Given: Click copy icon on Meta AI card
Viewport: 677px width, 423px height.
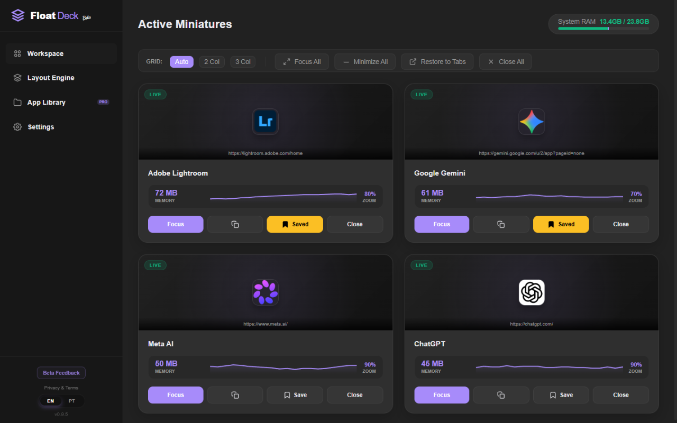Looking at the screenshot, I should [x=235, y=395].
